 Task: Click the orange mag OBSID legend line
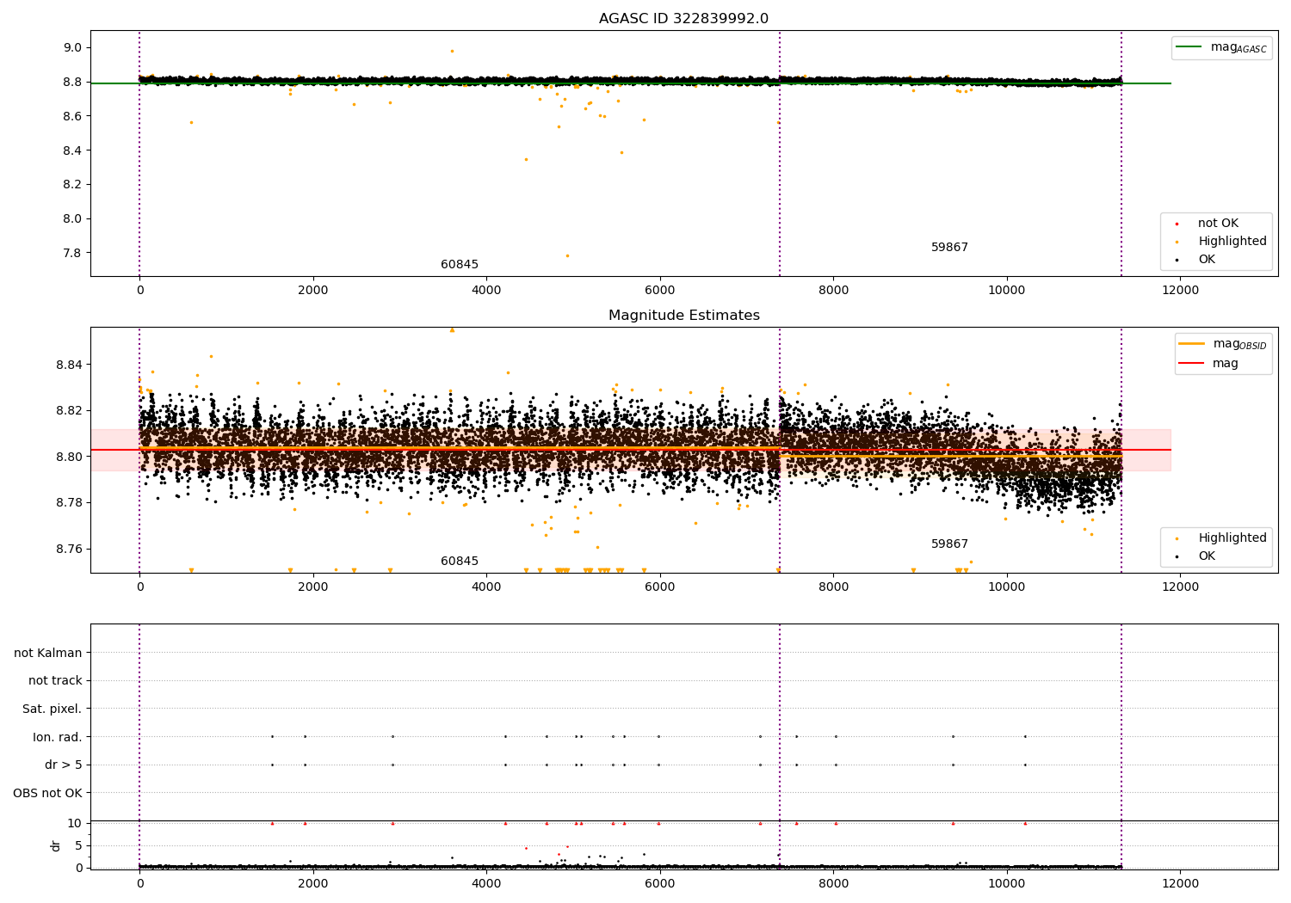[x=1191, y=343]
